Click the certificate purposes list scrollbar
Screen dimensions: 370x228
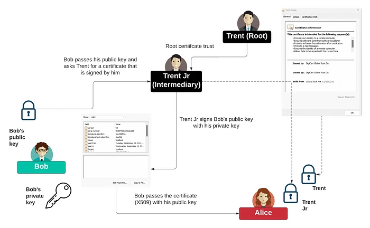353,43
